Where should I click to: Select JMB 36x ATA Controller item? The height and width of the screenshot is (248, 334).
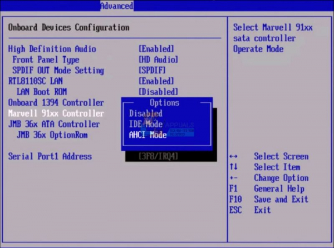54,124
